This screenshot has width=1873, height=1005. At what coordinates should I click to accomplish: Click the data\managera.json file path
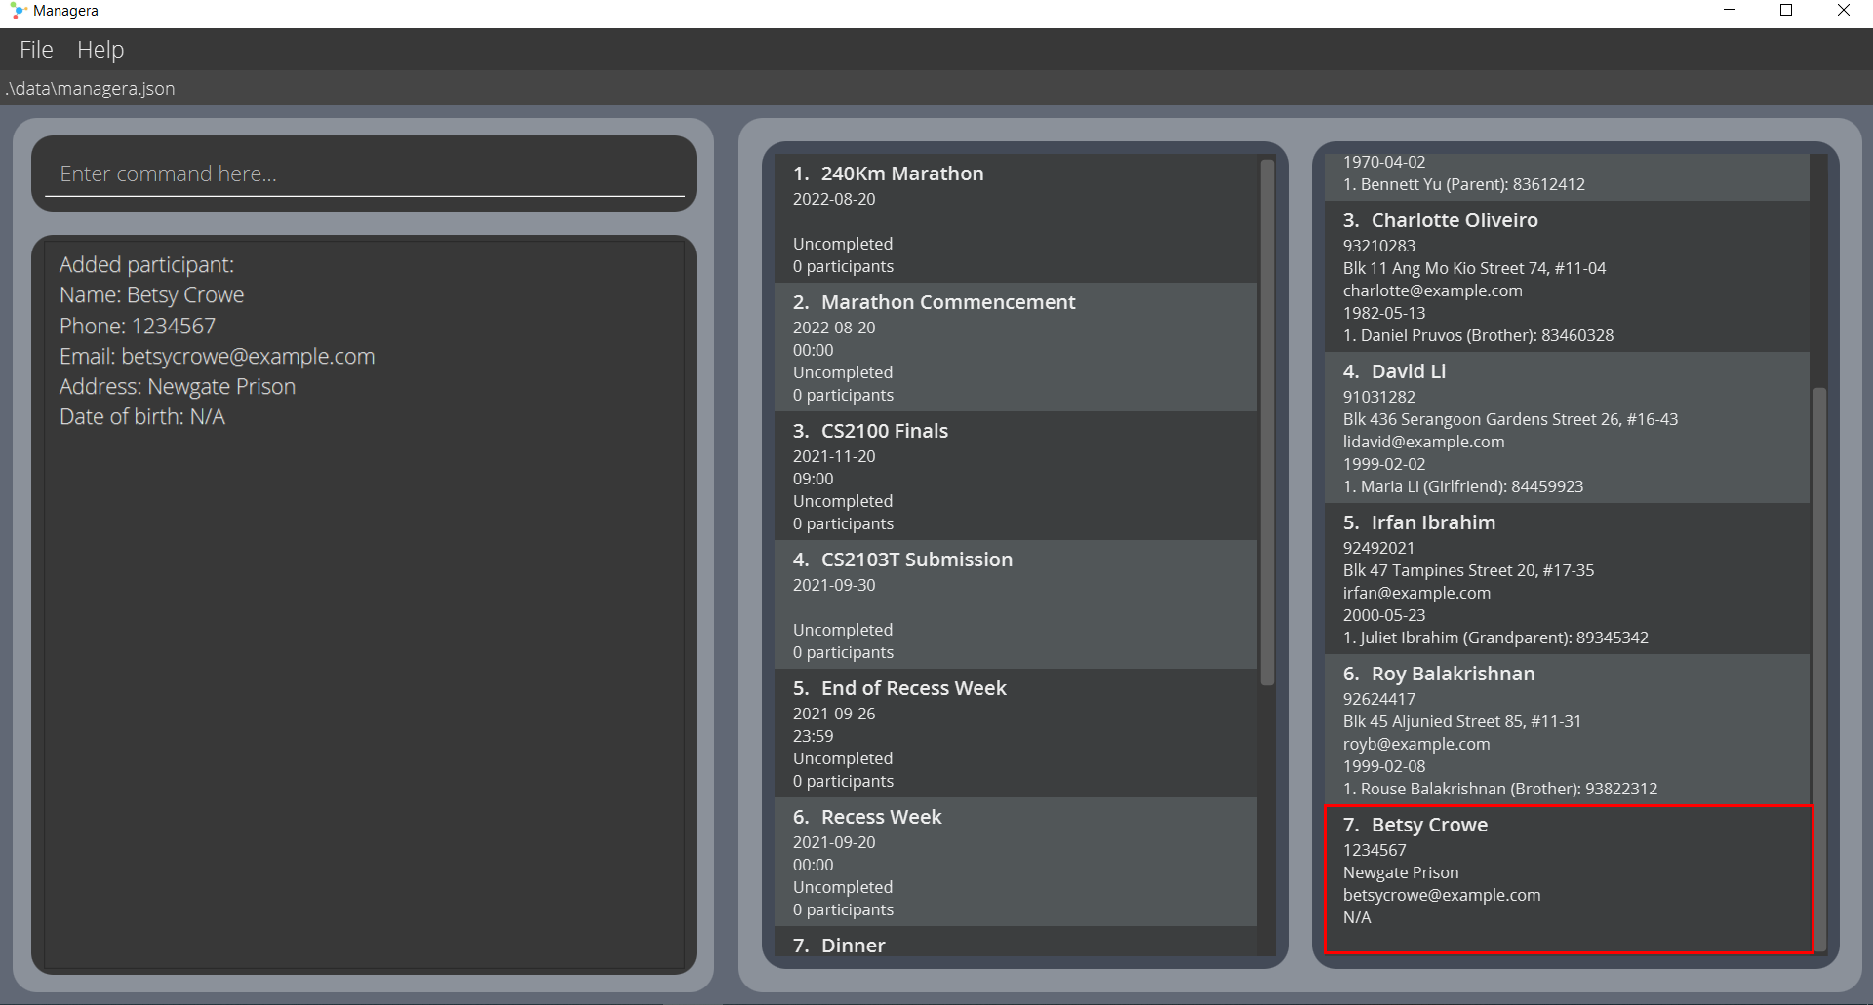tap(91, 88)
